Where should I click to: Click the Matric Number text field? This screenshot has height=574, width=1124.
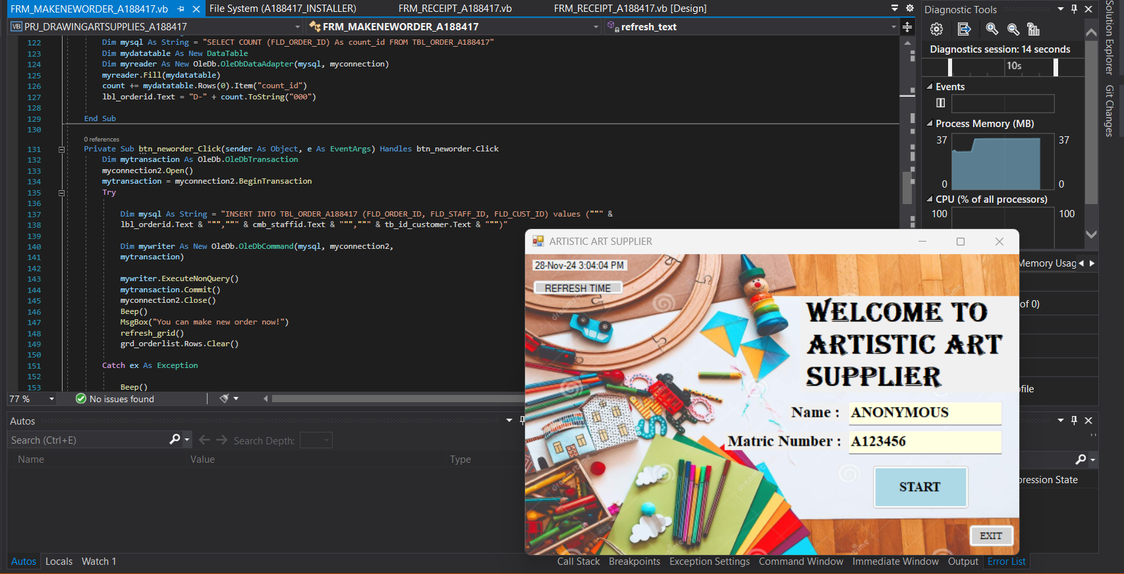(x=924, y=442)
